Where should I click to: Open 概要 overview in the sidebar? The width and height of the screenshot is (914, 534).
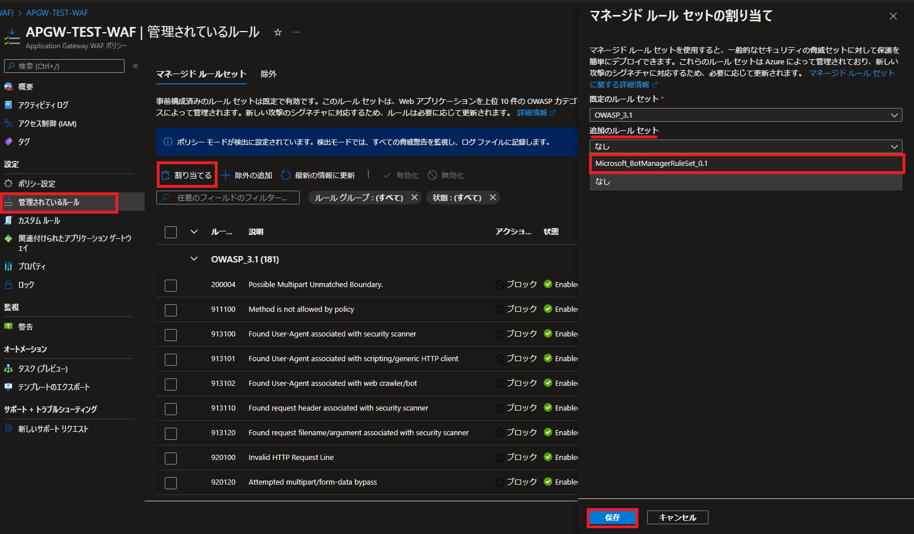click(26, 87)
